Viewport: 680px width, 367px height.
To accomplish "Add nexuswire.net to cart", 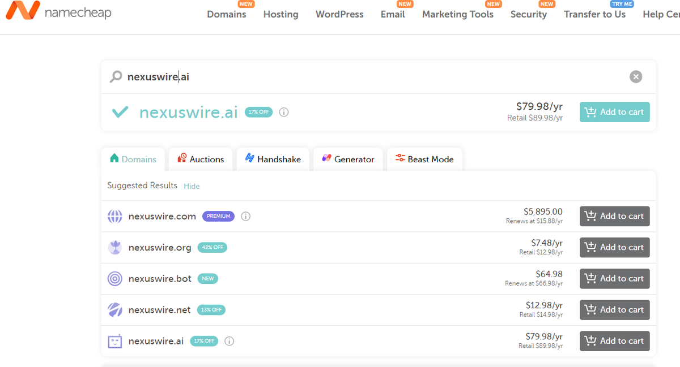I will click(x=615, y=309).
